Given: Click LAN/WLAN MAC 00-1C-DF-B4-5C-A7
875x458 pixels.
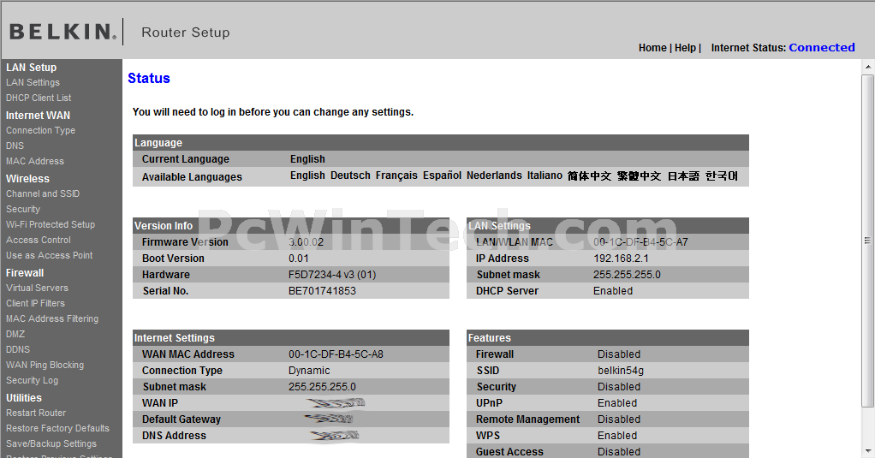Looking at the screenshot, I should pos(640,242).
